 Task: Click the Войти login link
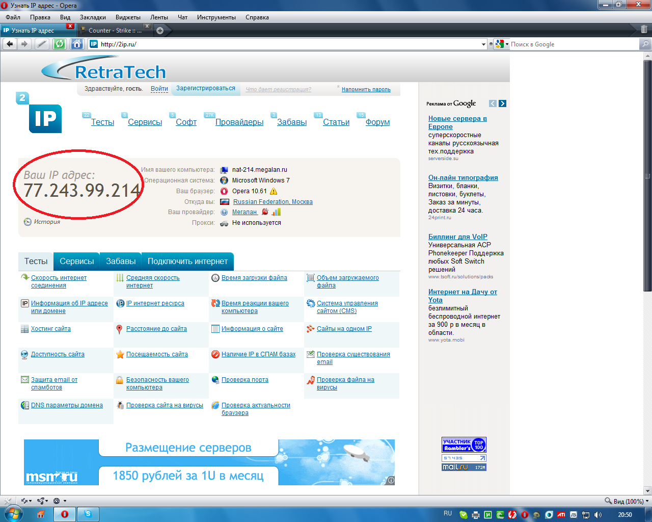coord(159,89)
